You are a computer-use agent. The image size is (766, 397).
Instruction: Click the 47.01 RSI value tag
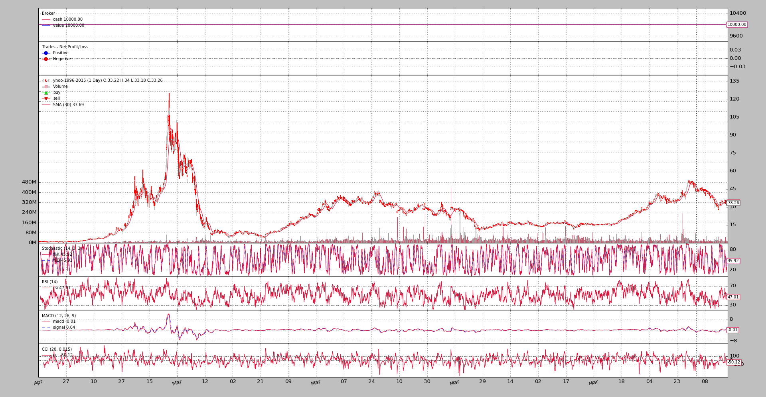[733, 297]
